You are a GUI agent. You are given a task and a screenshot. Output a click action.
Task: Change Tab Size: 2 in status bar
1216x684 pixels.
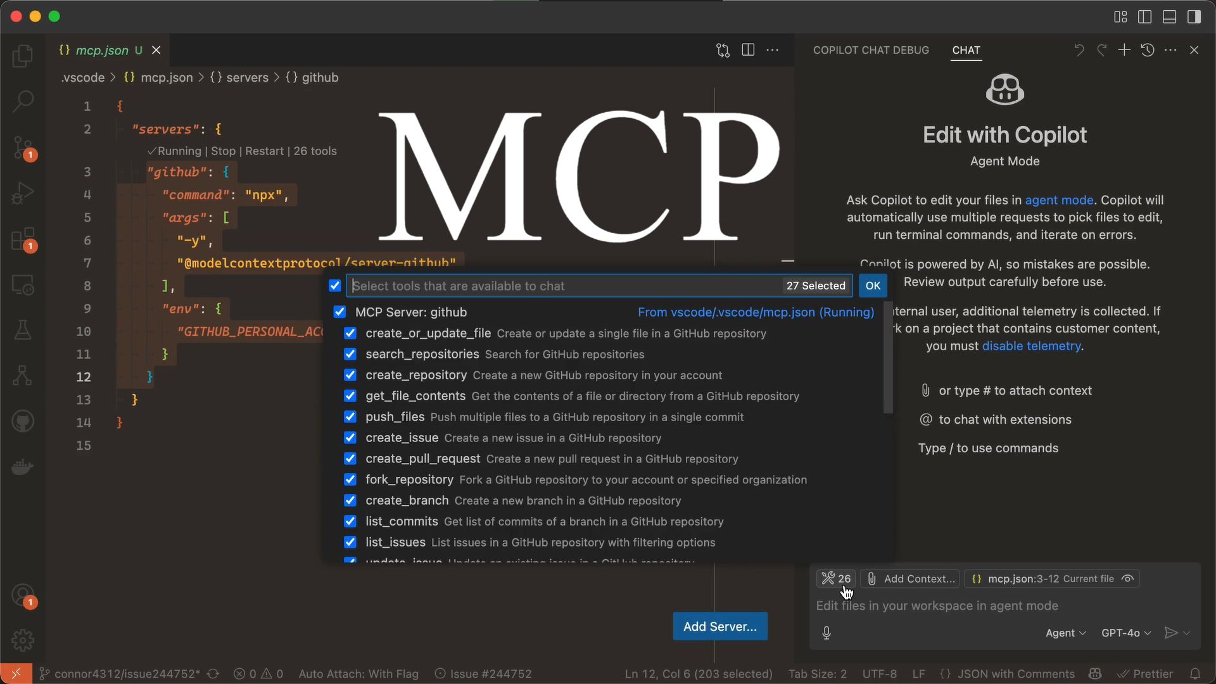[818, 674]
